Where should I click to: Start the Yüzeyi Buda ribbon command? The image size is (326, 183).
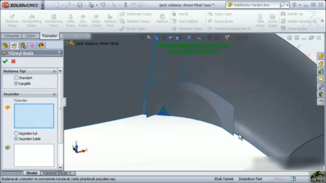220,21
